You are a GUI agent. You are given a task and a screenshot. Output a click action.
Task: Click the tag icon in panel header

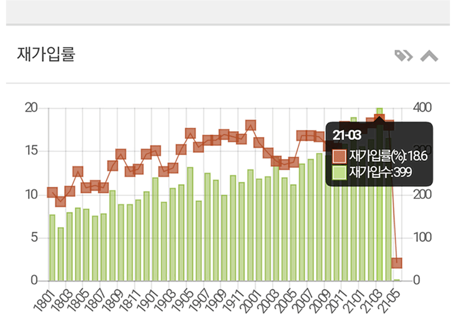click(404, 56)
